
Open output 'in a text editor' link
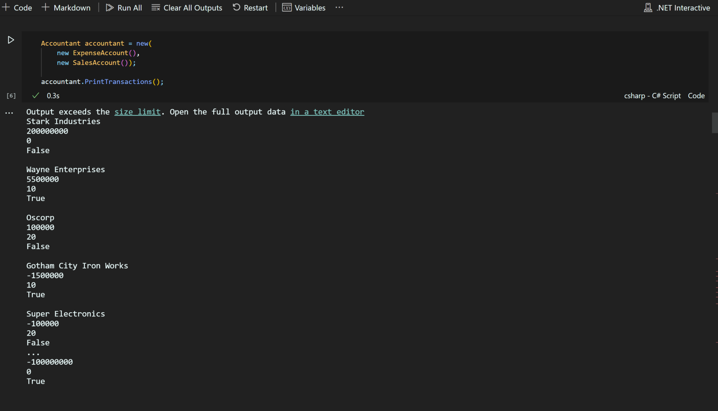pos(327,112)
